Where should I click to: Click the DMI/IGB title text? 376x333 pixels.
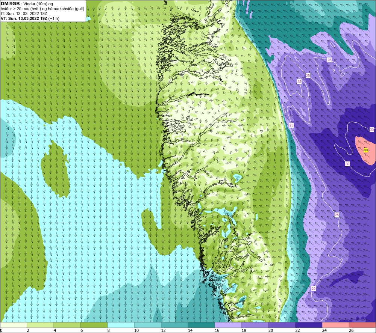pyautogui.click(x=10, y=4)
